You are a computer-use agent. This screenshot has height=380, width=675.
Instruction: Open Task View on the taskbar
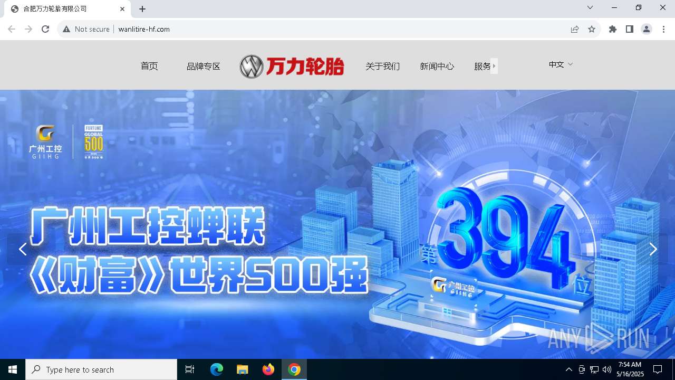[190, 369]
